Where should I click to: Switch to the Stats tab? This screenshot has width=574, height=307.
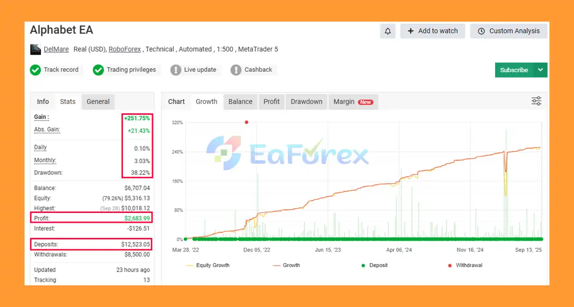(68, 102)
